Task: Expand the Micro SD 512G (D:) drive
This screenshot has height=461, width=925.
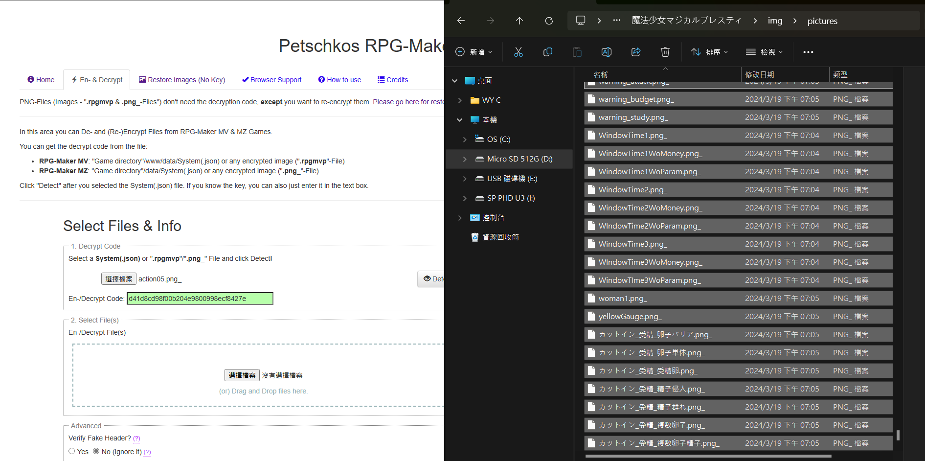Action: pyautogui.click(x=464, y=159)
